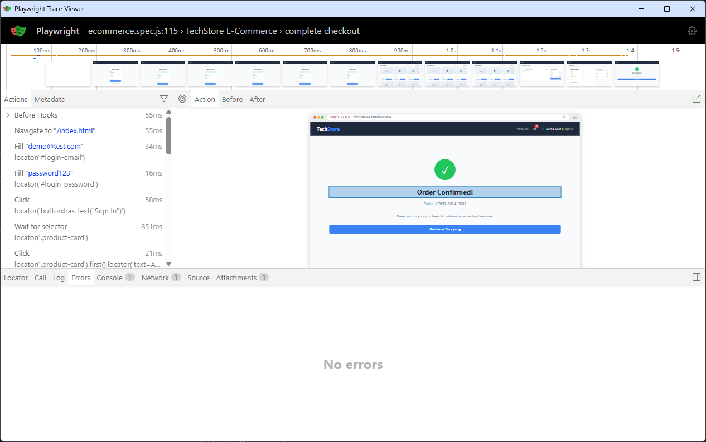Click the filter icon above the actions list

coord(164,99)
